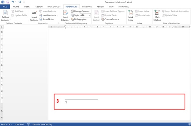Click the right indent marker on ruler
The height and width of the screenshot is (126, 191).
pos(173,27)
